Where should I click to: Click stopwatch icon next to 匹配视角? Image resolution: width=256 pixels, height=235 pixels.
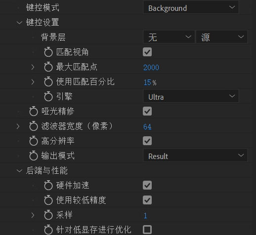pyautogui.click(x=48, y=52)
